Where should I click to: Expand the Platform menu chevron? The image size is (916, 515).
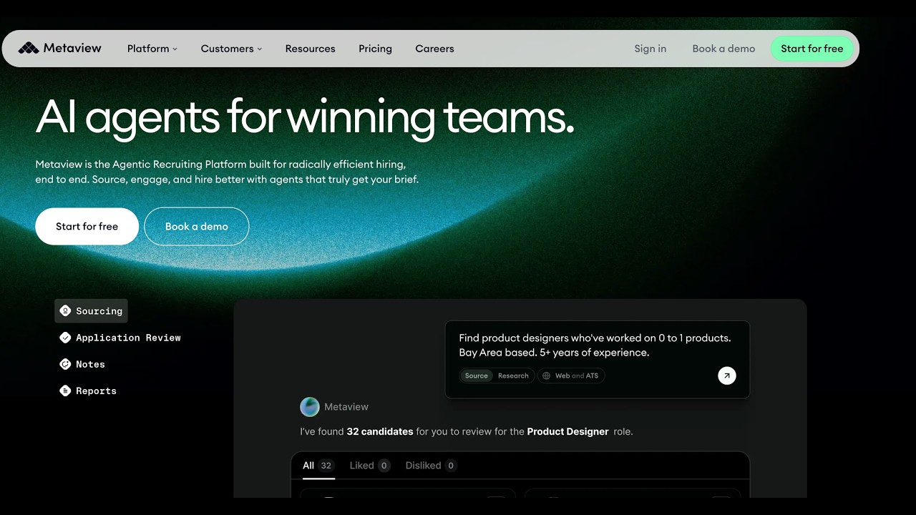coord(175,49)
